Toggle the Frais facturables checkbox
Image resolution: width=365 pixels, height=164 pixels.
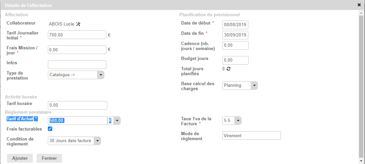click(50, 129)
